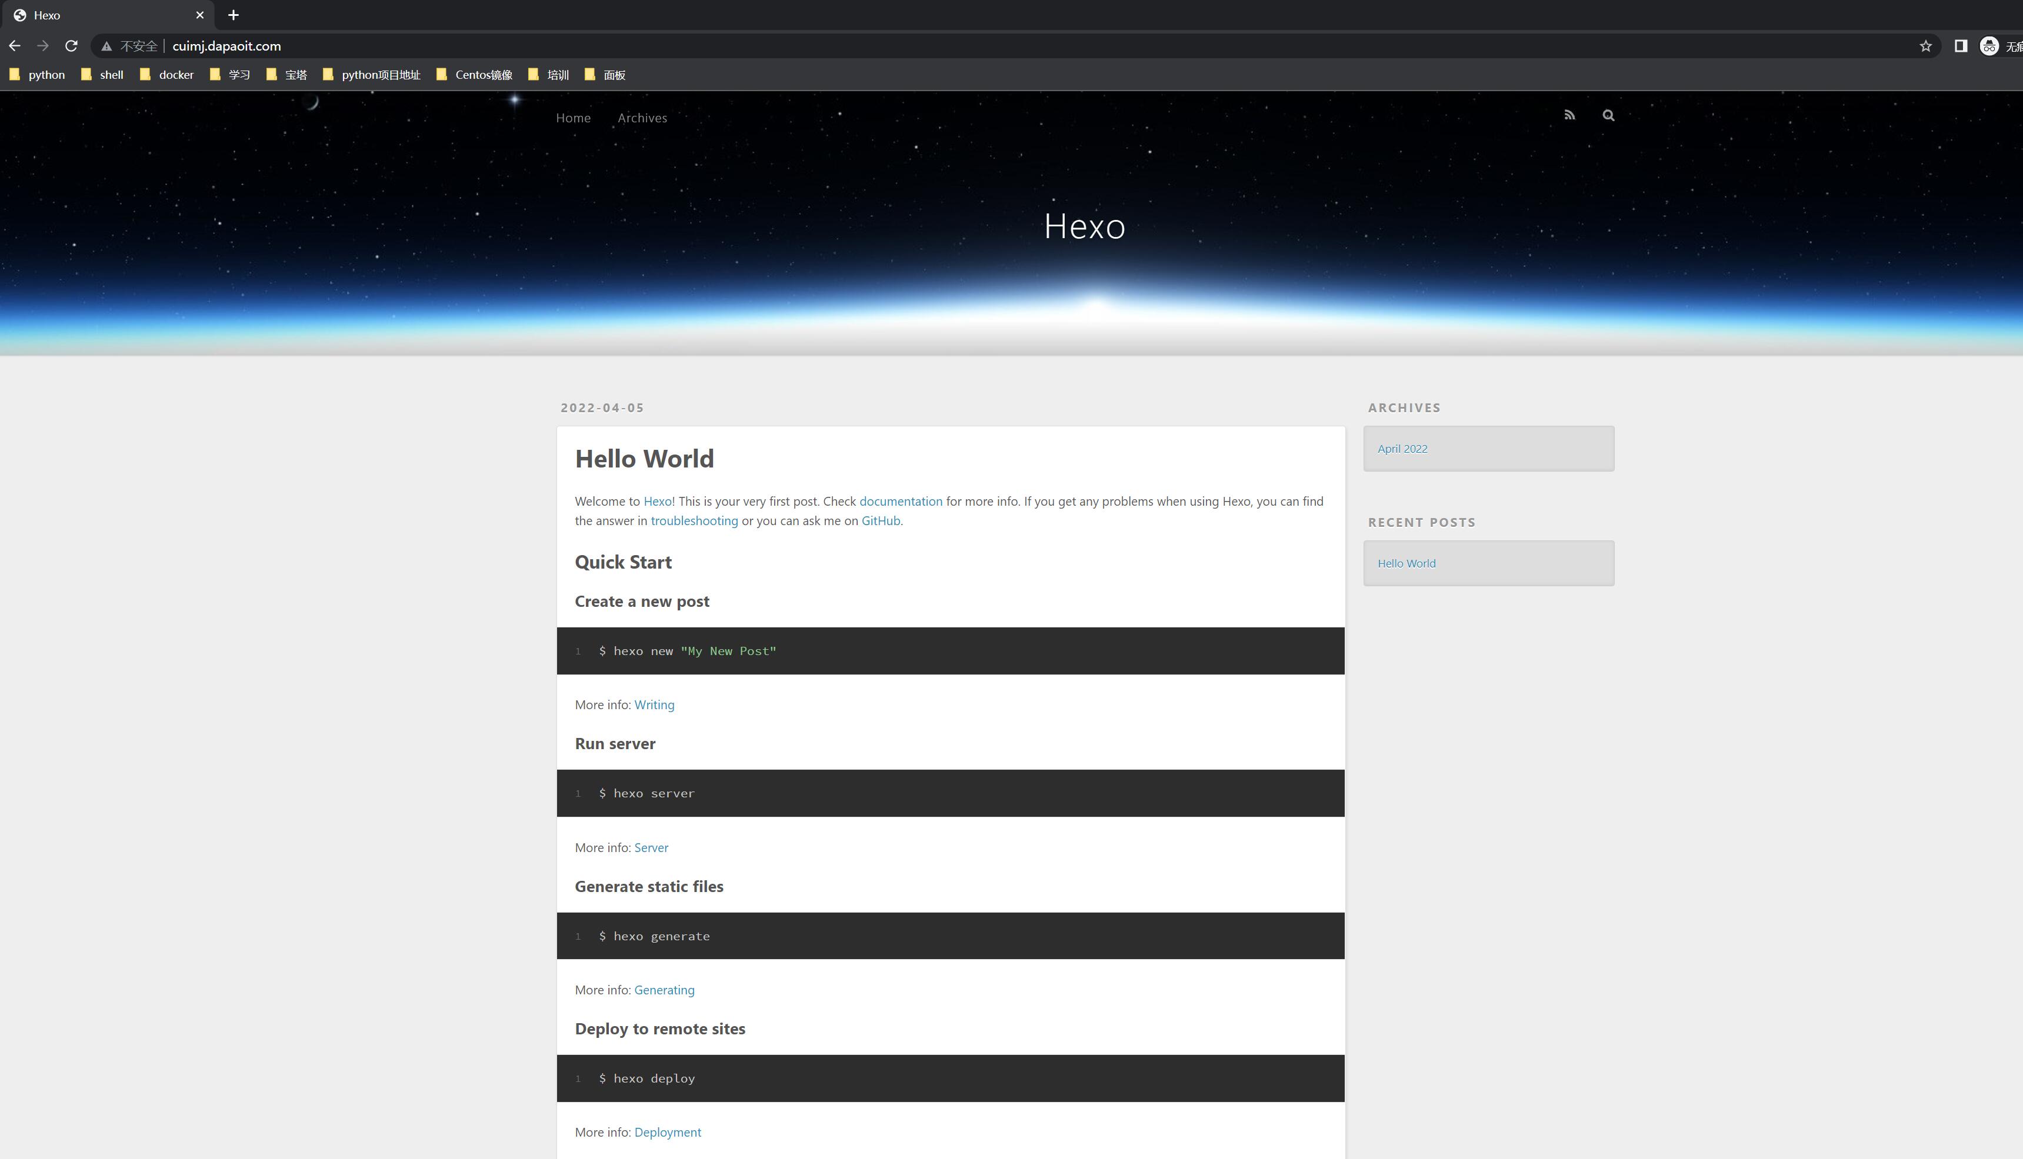This screenshot has height=1159, width=2023.
Task: Open the troubleshooting link
Action: tap(694, 520)
